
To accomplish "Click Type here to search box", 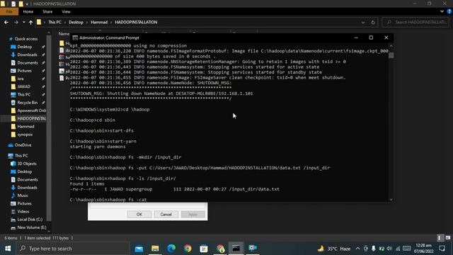I will [73, 249].
